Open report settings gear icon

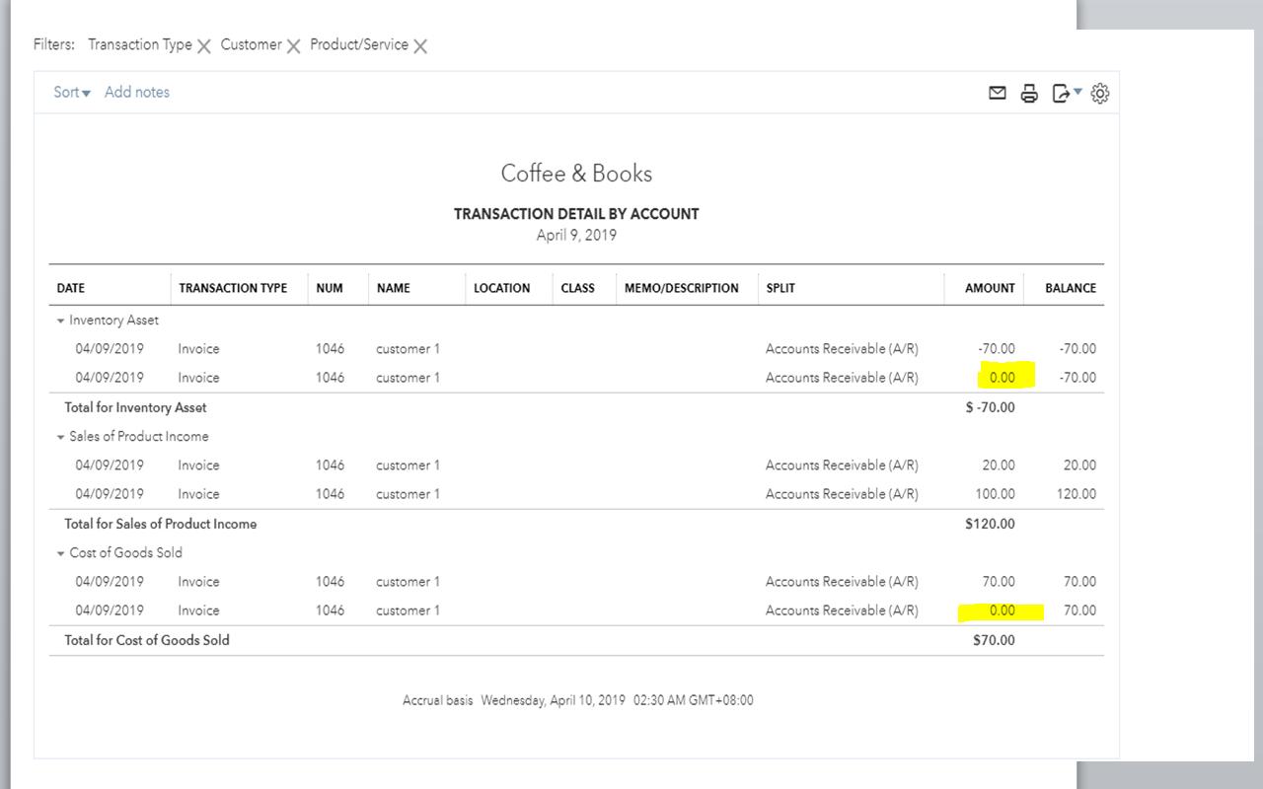pos(1100,94)
